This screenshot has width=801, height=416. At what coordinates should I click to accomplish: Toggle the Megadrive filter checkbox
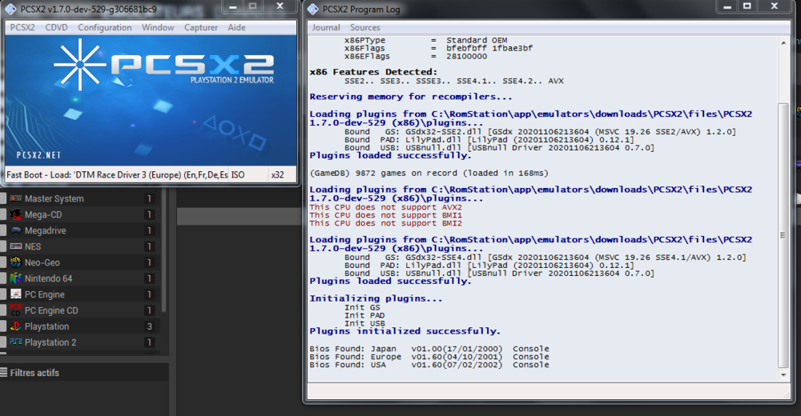pos(2,230)
